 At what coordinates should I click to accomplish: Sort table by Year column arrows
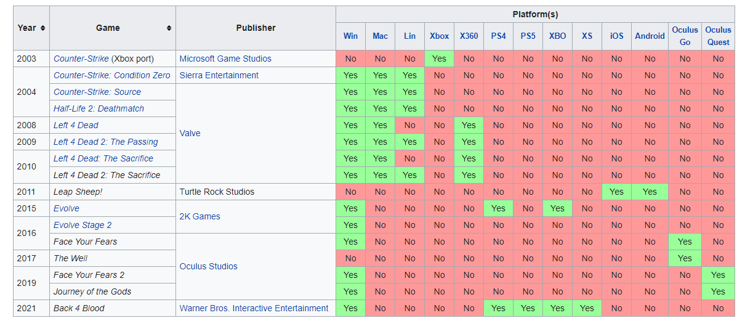[43, 28]
